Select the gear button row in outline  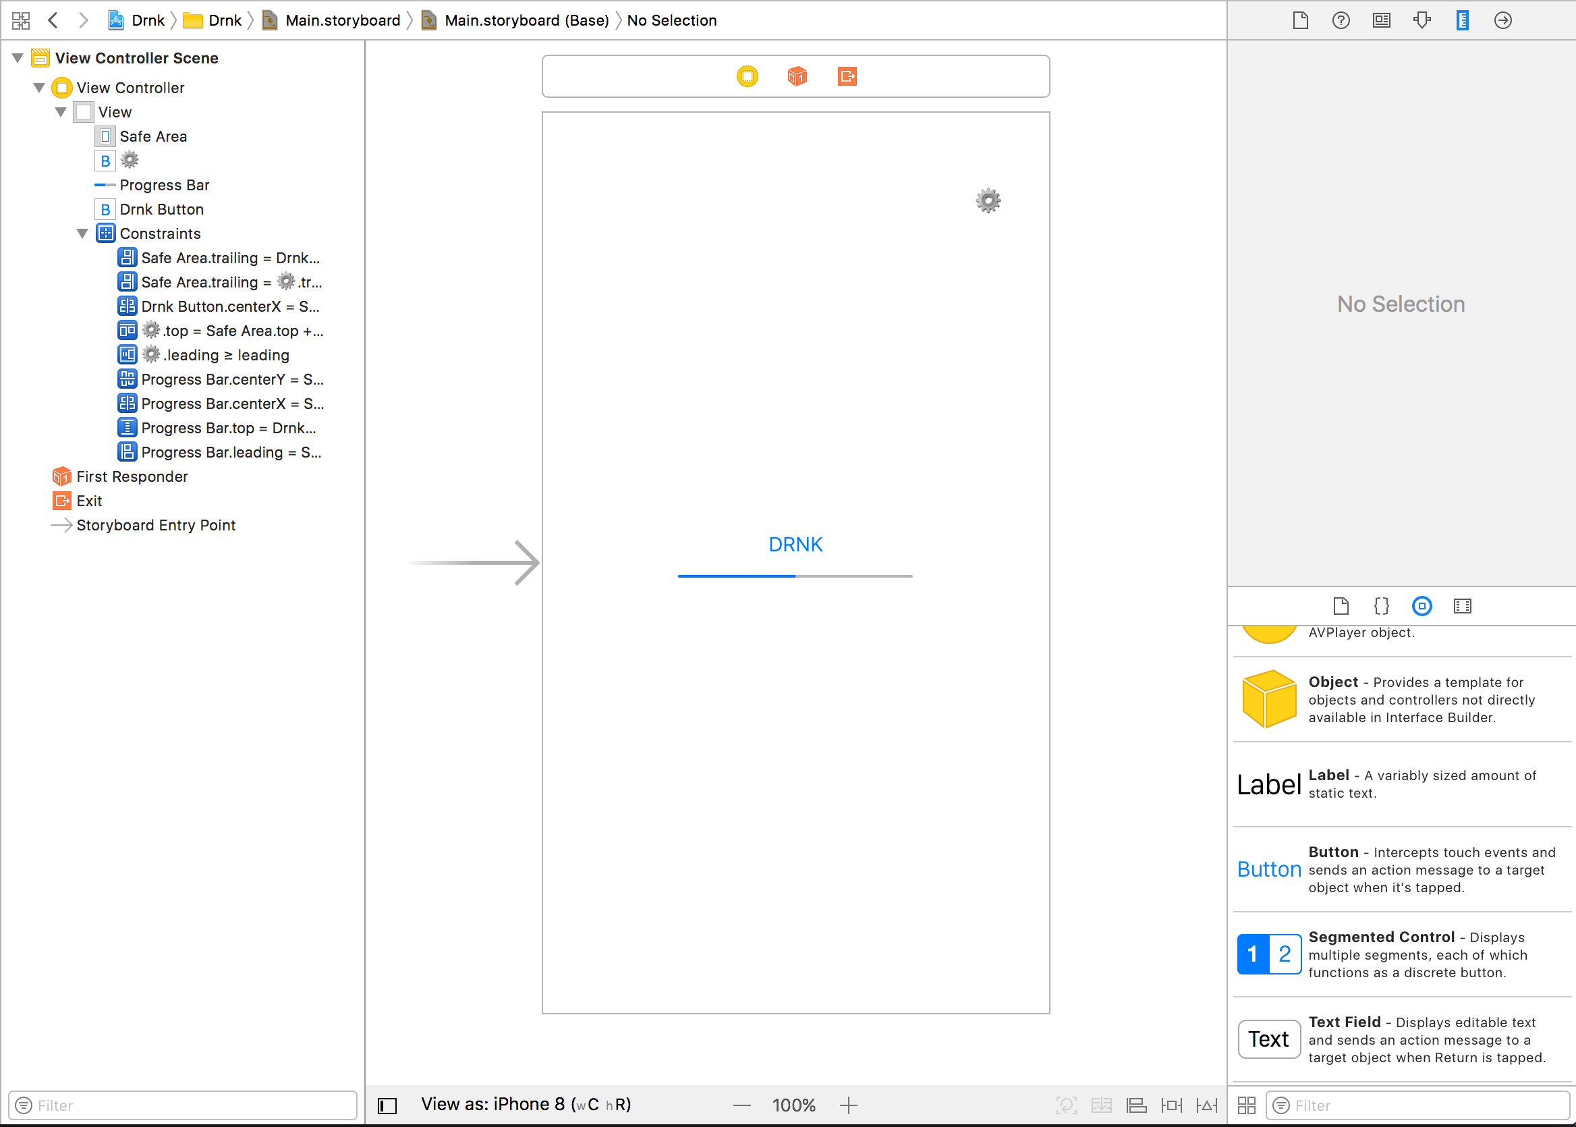pyautogui.click(x=117, y=161)
